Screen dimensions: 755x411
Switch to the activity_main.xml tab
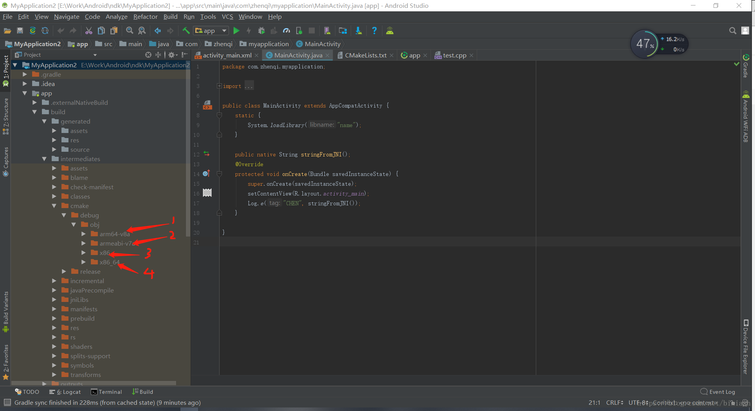tap(227, 55)
